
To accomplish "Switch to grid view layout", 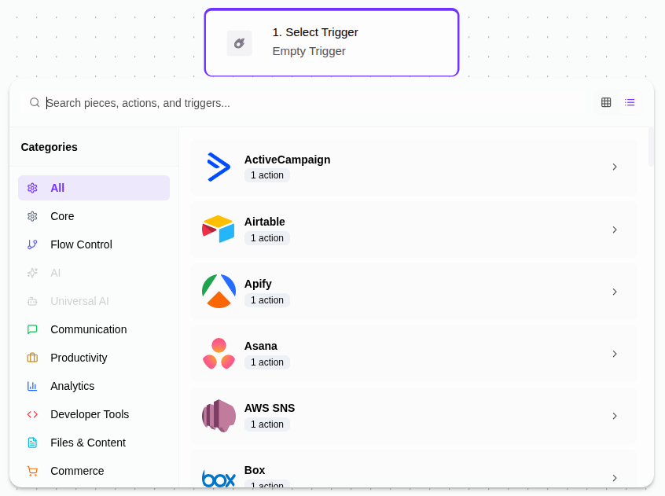I will click(x=606, y=102).
